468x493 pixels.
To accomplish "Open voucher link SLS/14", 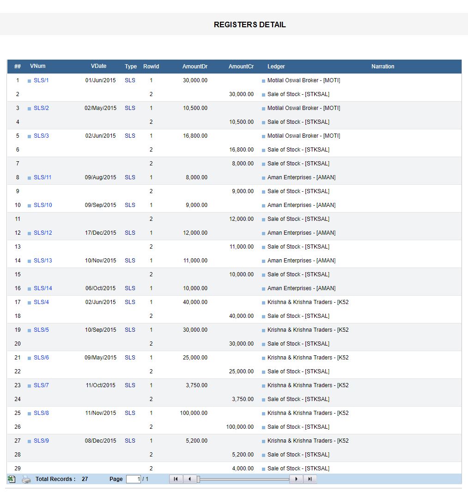I will click(43, 288).
